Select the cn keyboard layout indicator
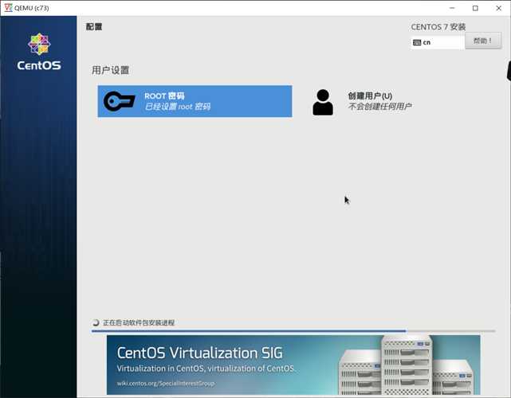The image size is (511, 398). pos(438,42)
